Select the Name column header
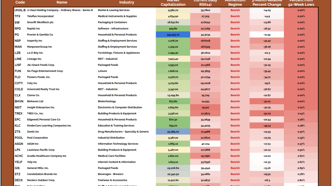The width and height of the screenshot is (332, 186). pyautogui.click(x=62, y=2)
